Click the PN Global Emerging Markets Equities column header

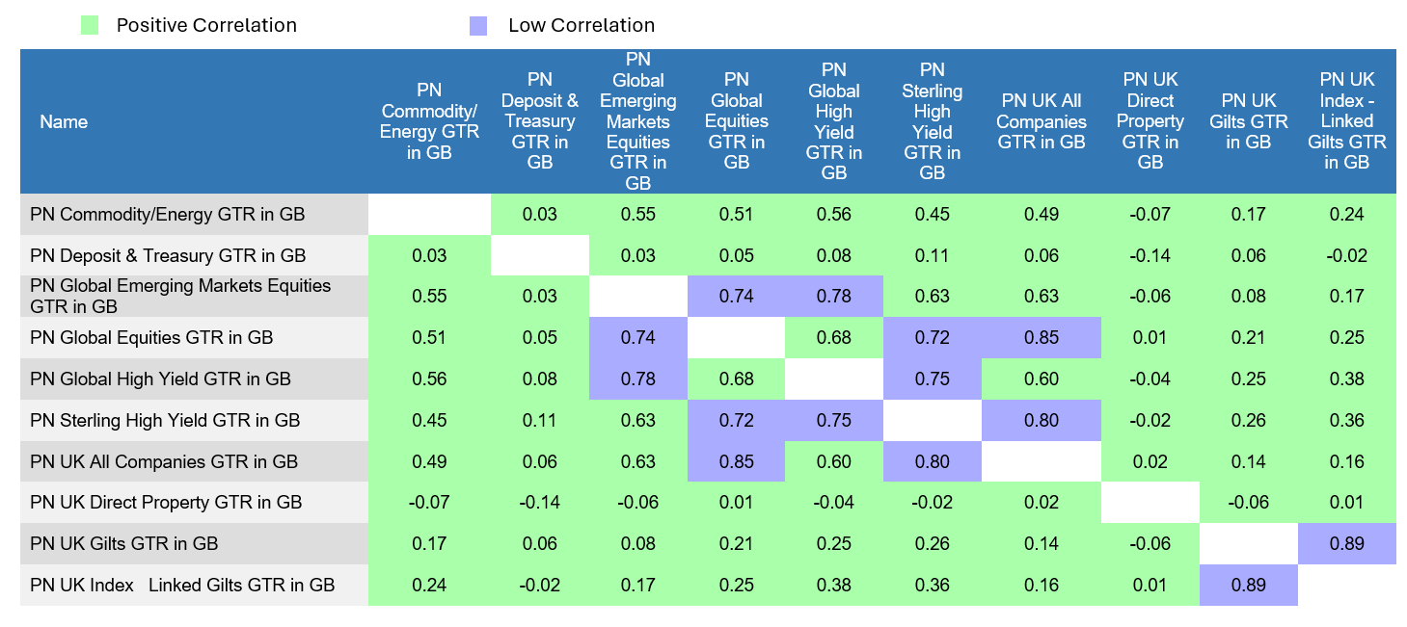point(637,121)
